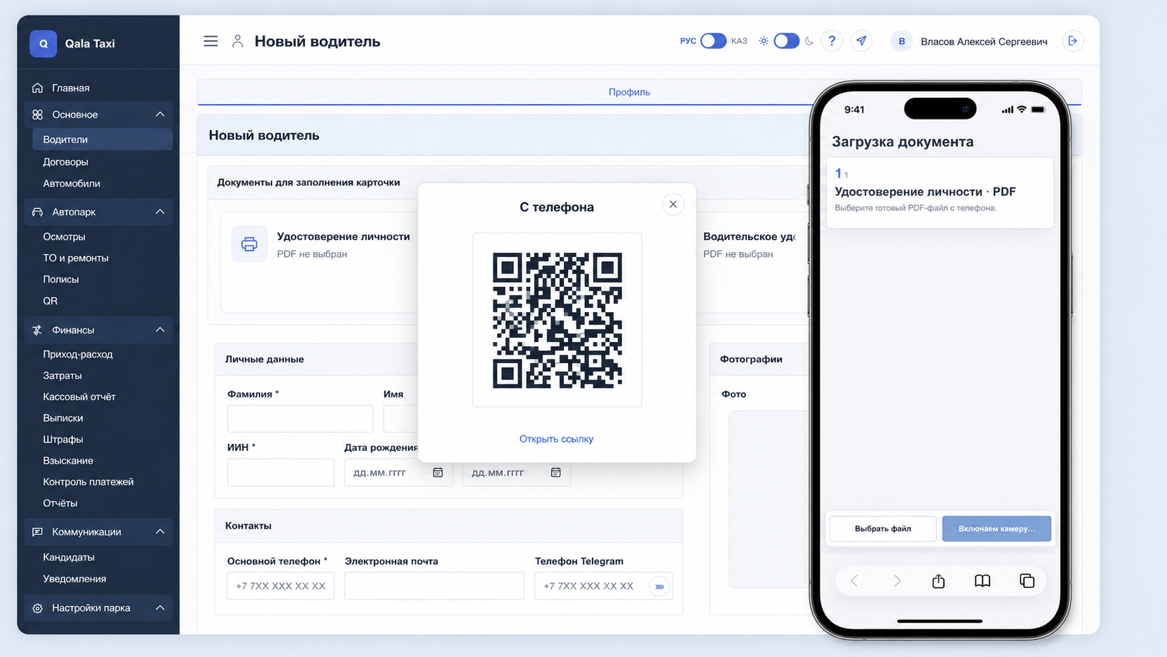Toggle the РУС/КАЗ language switch
This screenshot has width=1167, height=657.
pos(713,40)
